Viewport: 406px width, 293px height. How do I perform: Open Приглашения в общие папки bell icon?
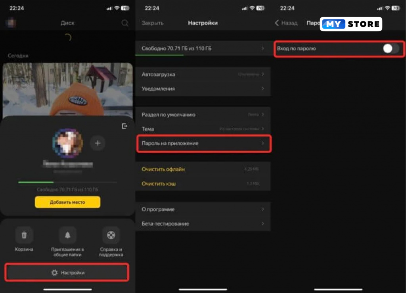(67, 235)
